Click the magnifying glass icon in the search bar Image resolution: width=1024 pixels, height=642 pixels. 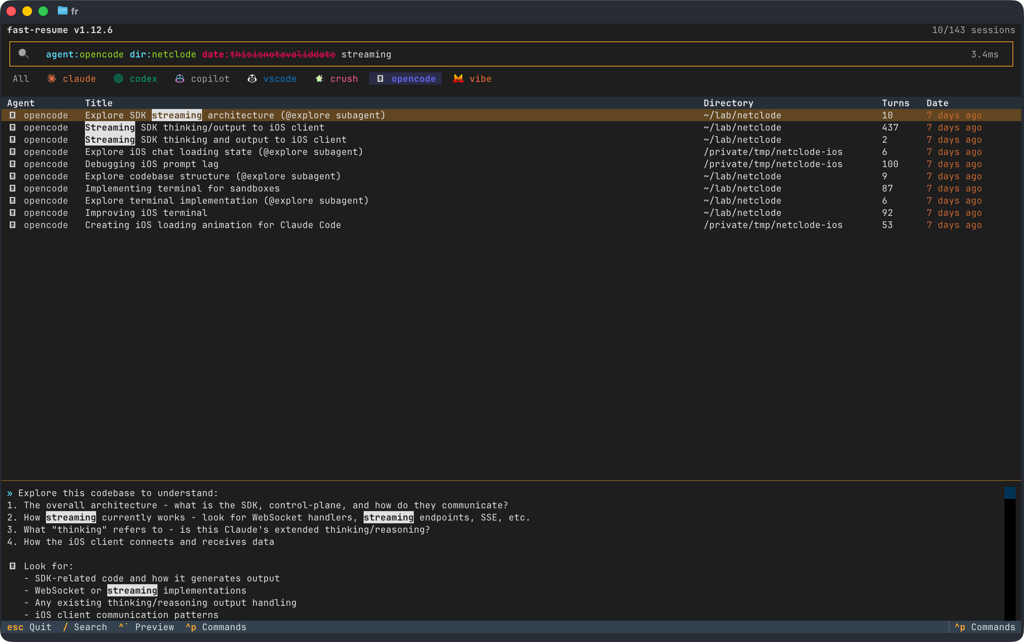(24, 54)
